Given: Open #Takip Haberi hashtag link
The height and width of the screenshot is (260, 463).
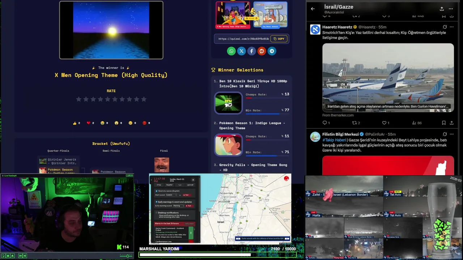Looking at the screenshot, I should coord(334,140).
